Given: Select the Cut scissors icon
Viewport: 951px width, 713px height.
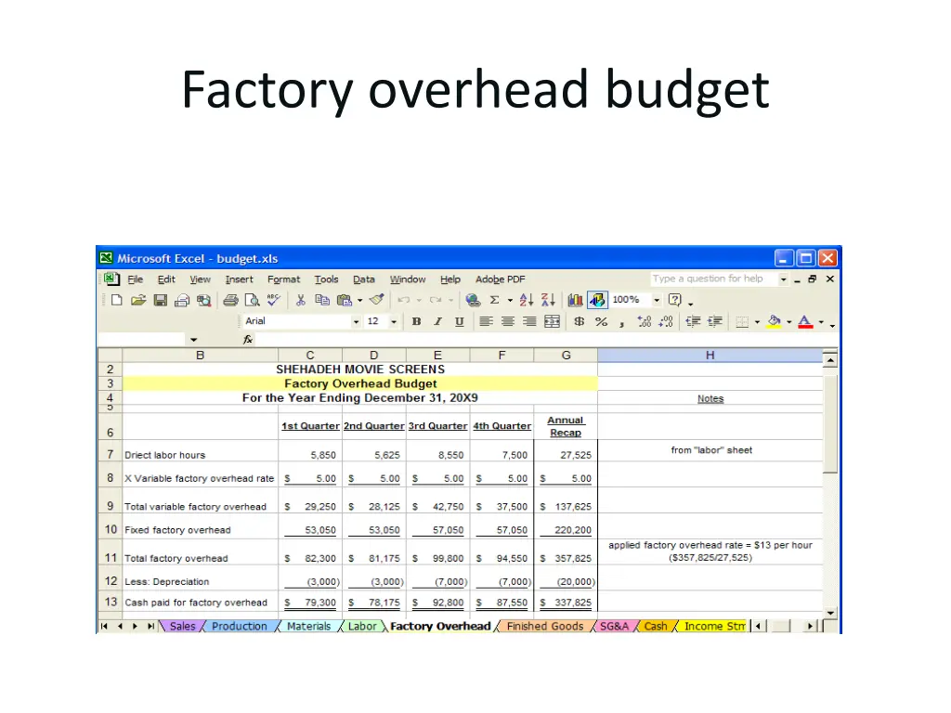Looking at the screenshot, I should pos(300,300).
